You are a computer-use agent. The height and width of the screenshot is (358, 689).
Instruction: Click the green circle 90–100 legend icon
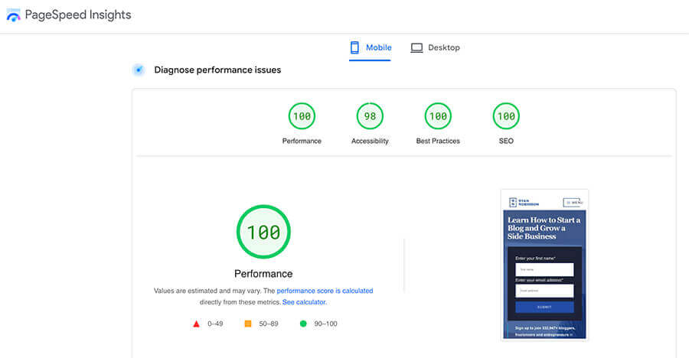tap(303, 324)
